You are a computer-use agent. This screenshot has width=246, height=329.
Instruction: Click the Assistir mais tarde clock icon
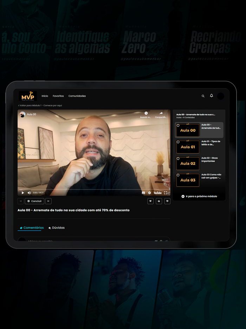146,113
